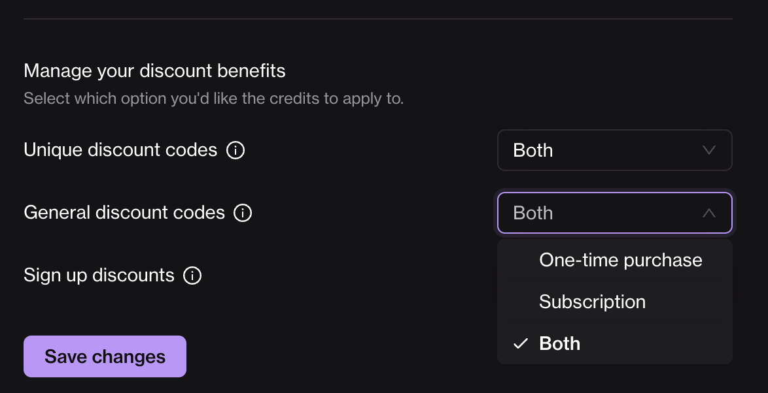Select One-time purchase from the dropdown list
The width and height of the screenshot is (768, 393).
click(x=620, y=260)
